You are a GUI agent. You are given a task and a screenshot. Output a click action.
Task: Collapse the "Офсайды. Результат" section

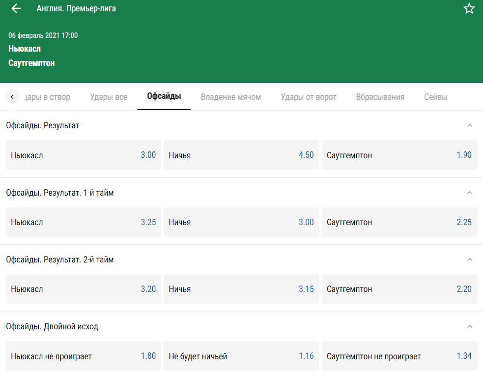point(469,125)
